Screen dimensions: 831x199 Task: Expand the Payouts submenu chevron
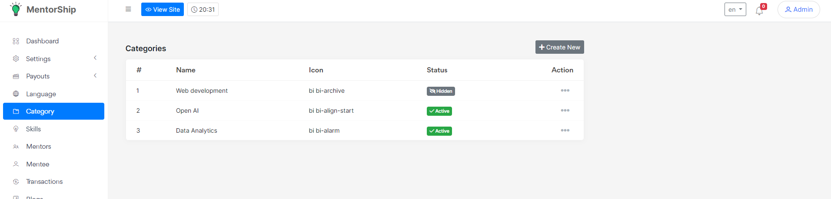pyautogui.click(x=95, y=76)
